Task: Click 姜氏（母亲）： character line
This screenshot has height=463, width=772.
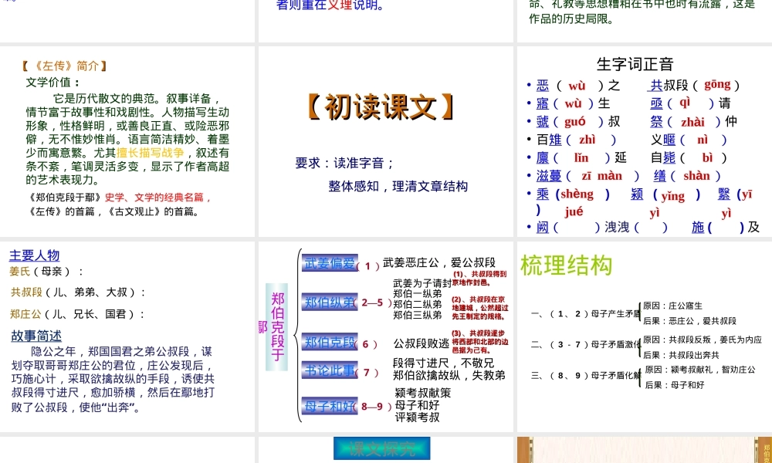Action: point(47,271)
